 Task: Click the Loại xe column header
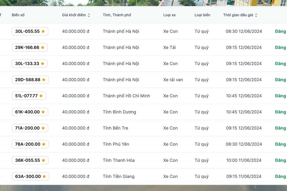click(x=170, y=15)
